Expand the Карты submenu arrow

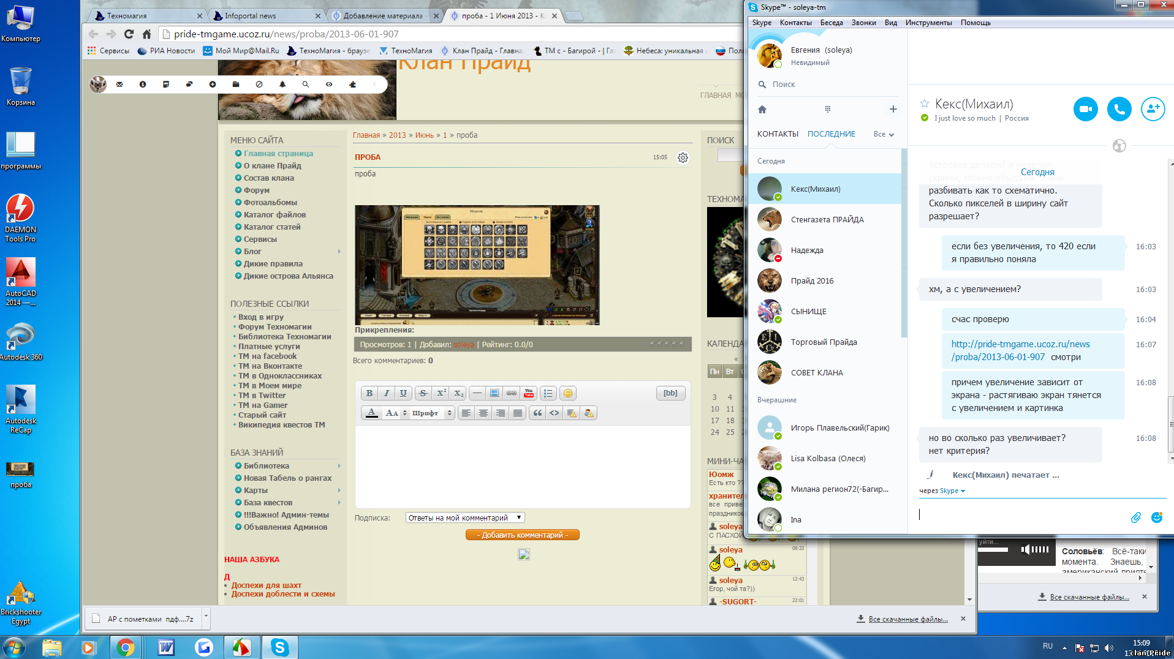339,491
